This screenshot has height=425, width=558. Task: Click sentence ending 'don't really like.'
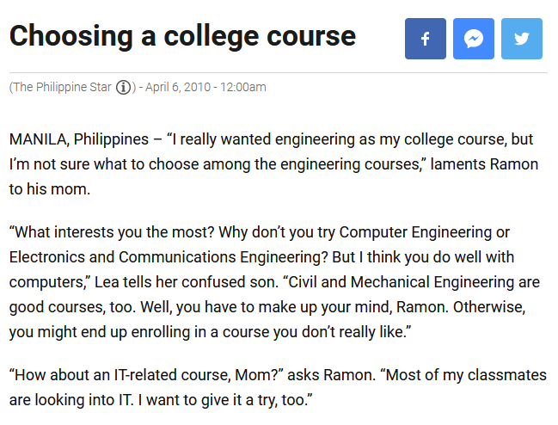(x=210, y=332)
